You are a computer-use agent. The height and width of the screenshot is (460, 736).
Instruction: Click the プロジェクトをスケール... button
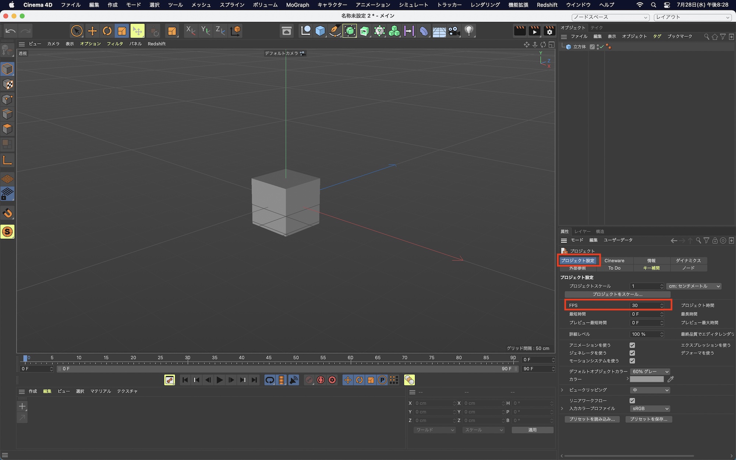point(617,294)
